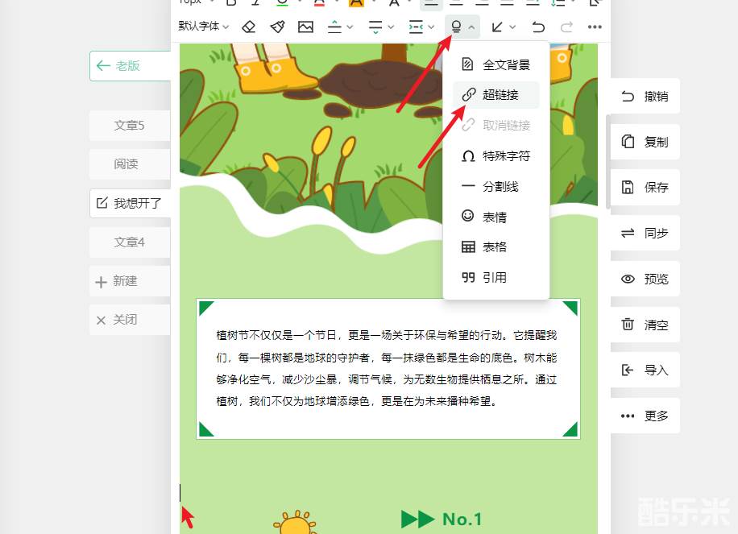Insert a 分割线 from the menu
Viewport: 738px width, 534px height.
[500, 187]
